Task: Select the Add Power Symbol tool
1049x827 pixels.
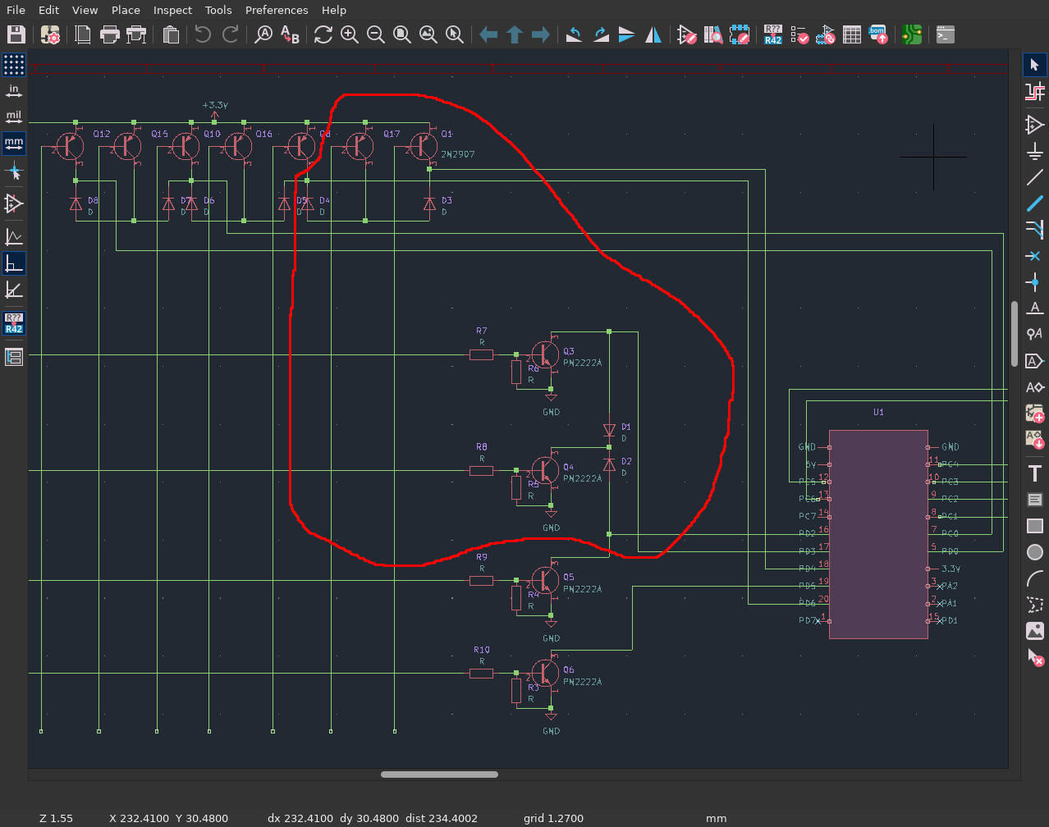Action: 1034,151
